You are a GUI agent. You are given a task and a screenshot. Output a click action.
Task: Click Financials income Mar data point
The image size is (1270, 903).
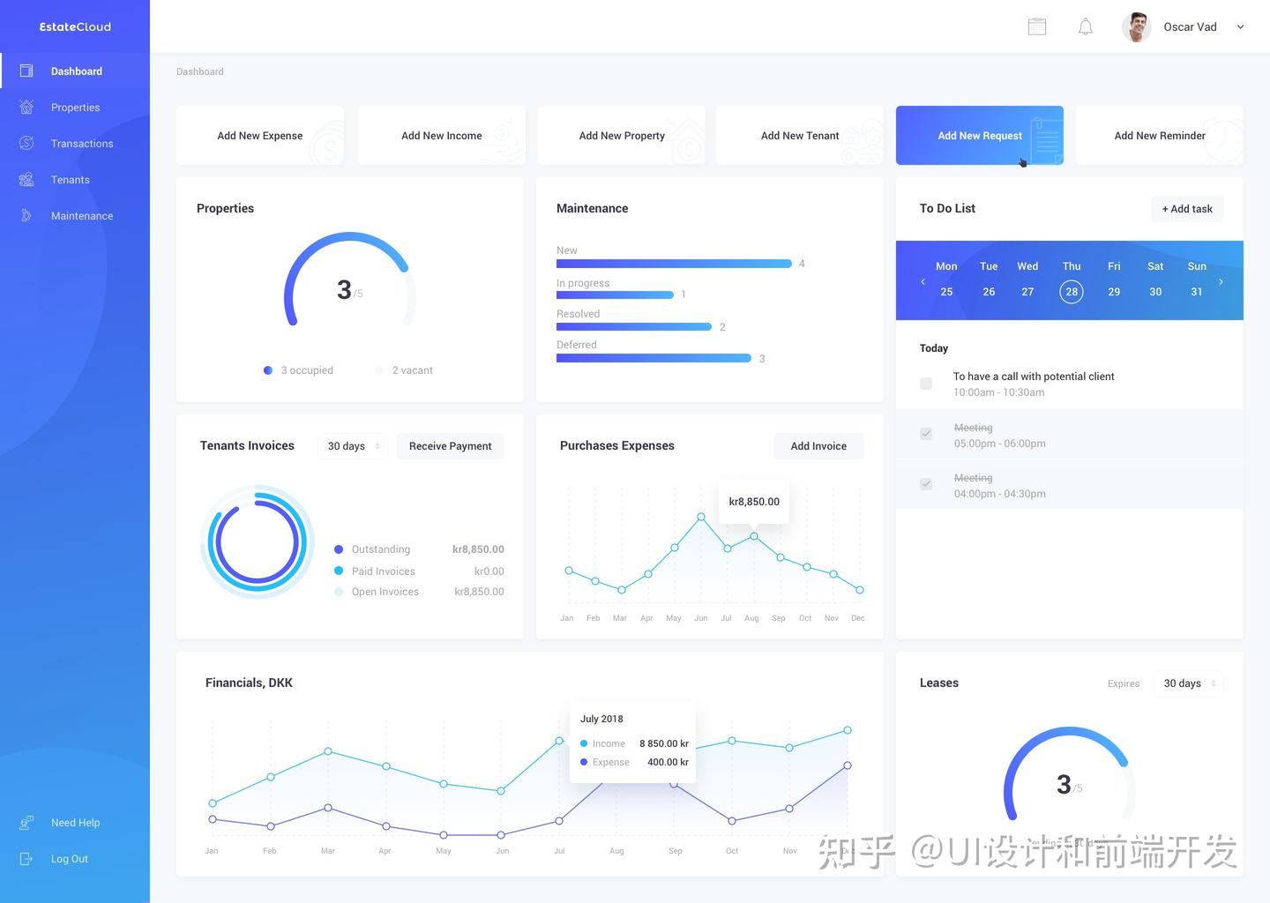[x=328, y=751]
